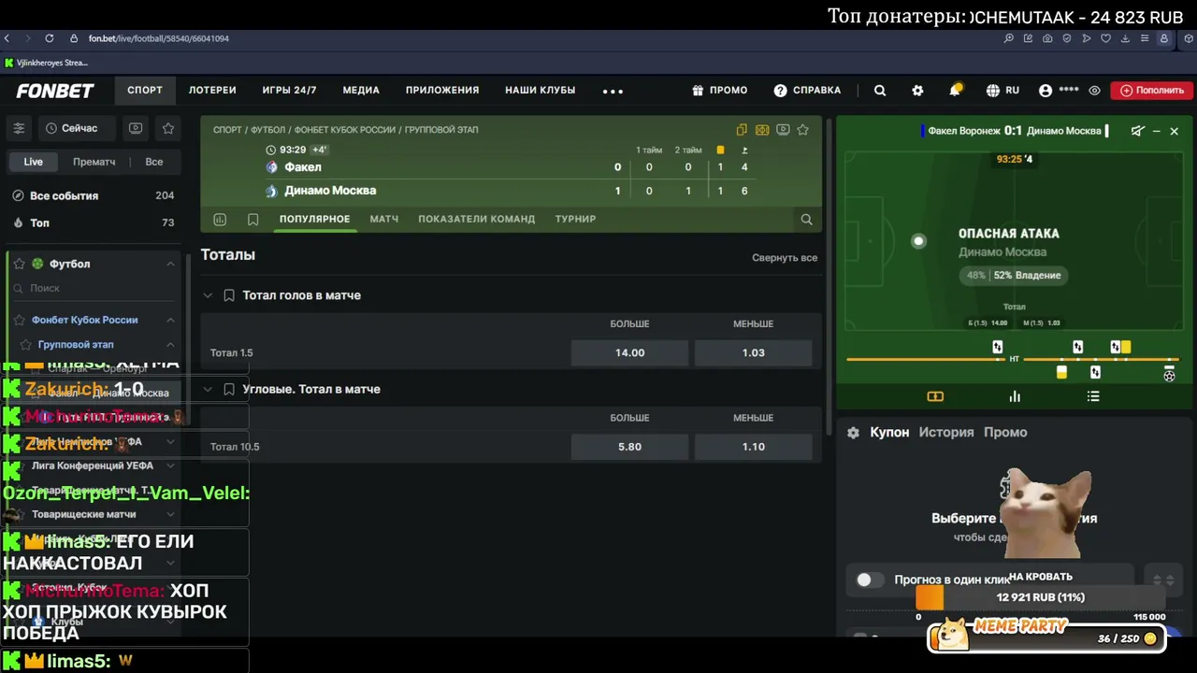Bet on corners Тотал 10.5 Больше 5.80

pyautogui.click(x=629, y=447)
